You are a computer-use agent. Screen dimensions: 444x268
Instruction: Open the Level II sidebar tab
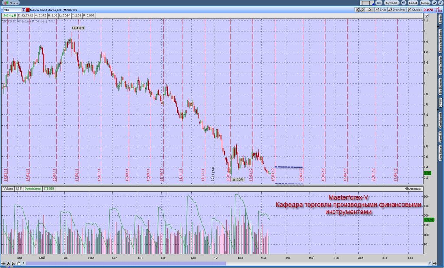[441, 137]
